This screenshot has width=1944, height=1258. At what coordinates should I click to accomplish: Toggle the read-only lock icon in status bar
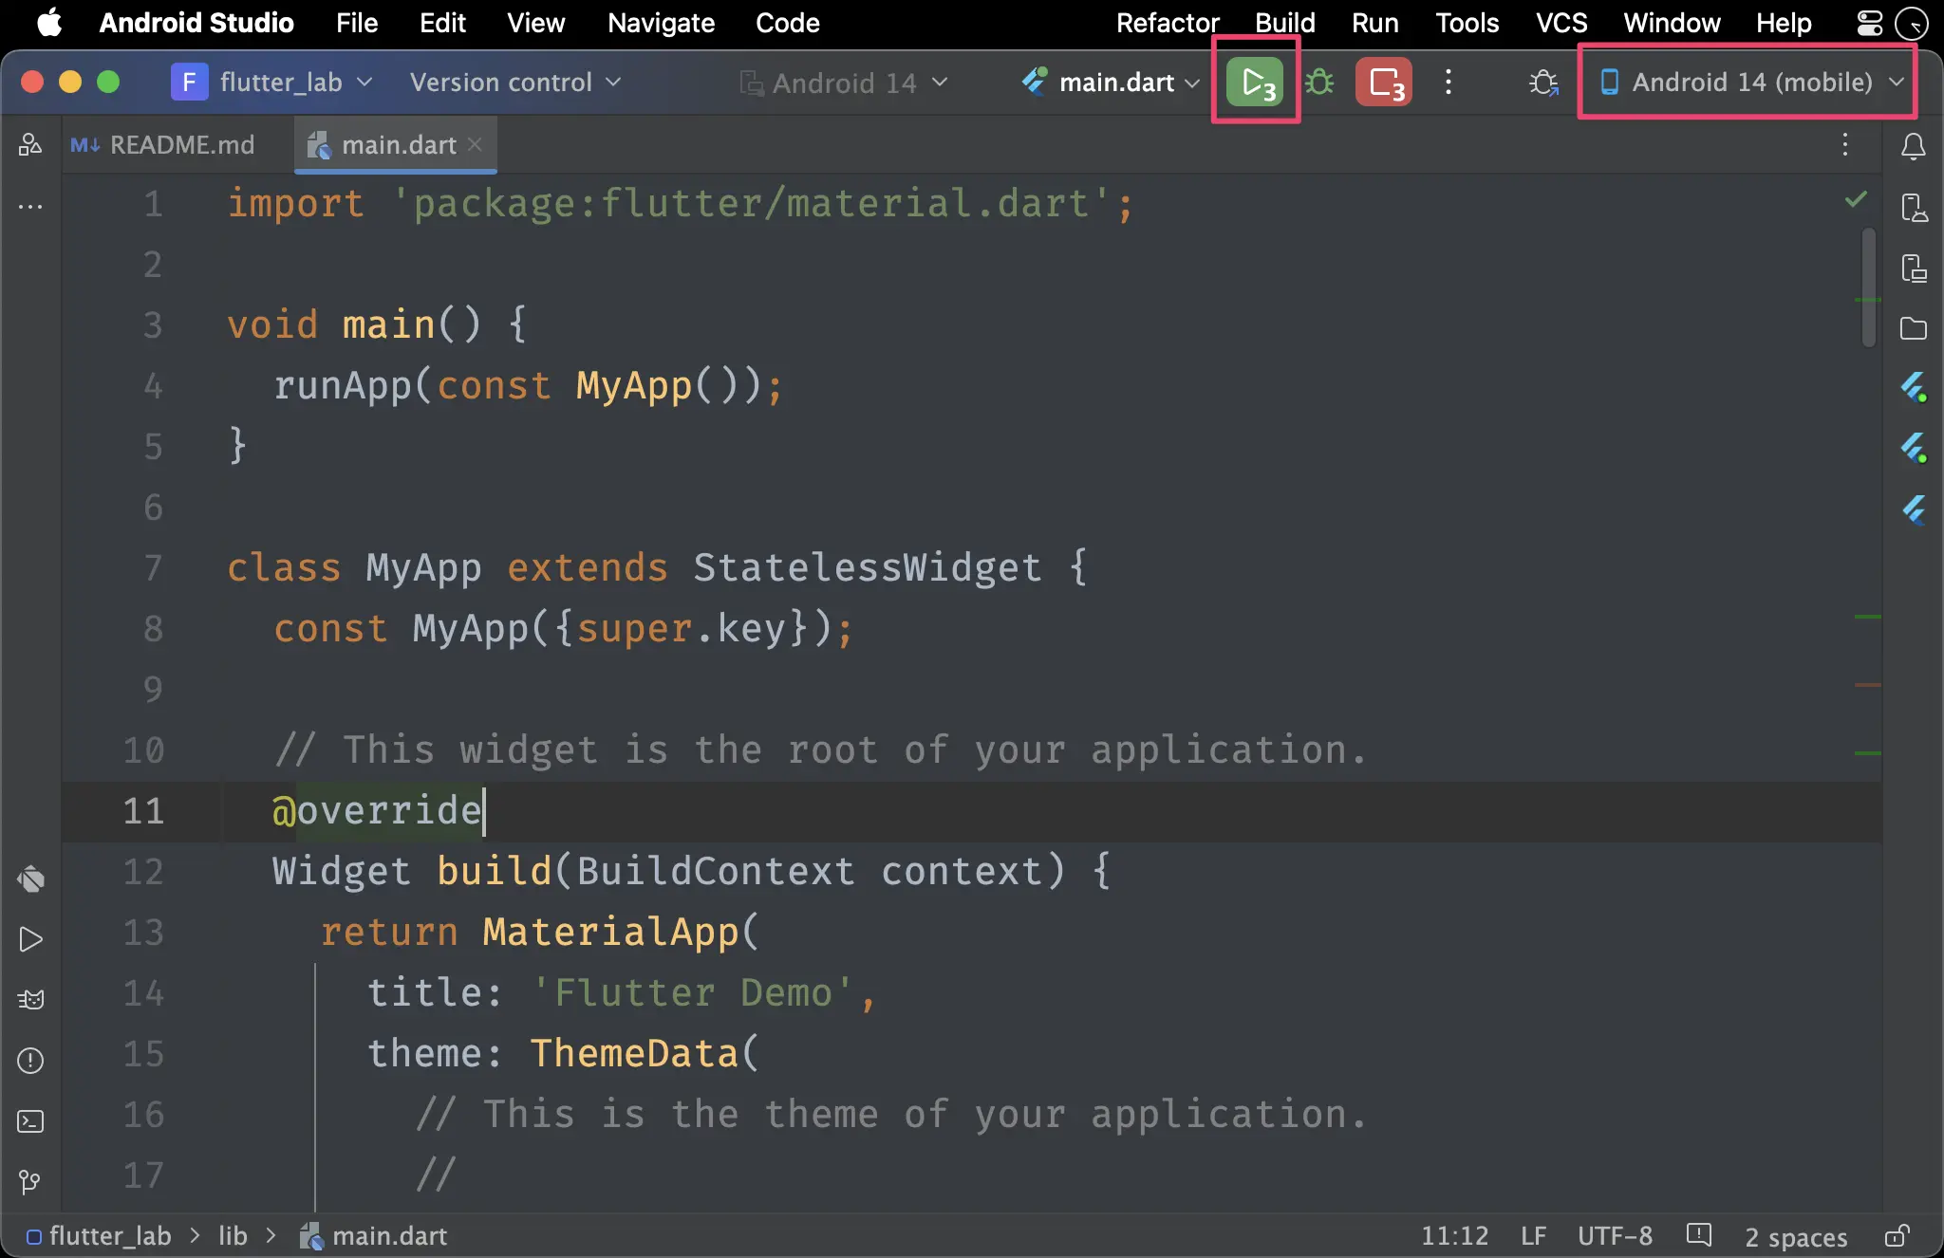click(x=1897, y=1235)
